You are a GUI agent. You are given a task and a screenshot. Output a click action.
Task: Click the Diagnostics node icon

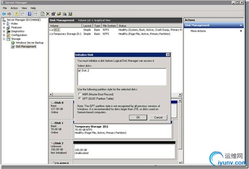point(9,31)
